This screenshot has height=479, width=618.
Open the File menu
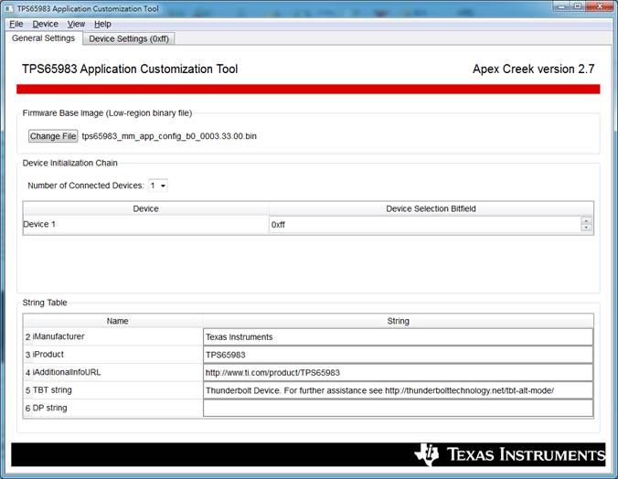pyautogui.click(x=16, y=24)
